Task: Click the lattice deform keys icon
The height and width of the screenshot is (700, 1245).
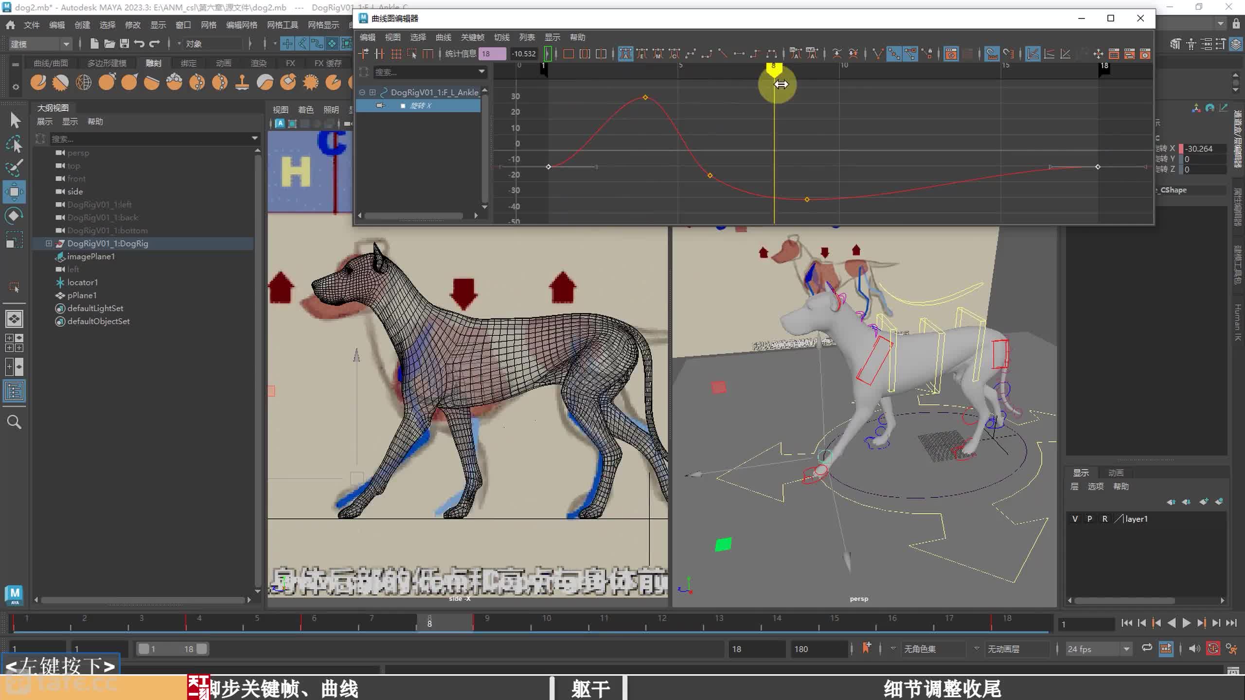Action: pos(396,53)
